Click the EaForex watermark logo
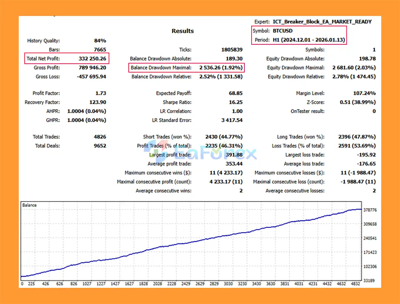The height and width of the screenshot is (304, 400). [x=200, y=154]
